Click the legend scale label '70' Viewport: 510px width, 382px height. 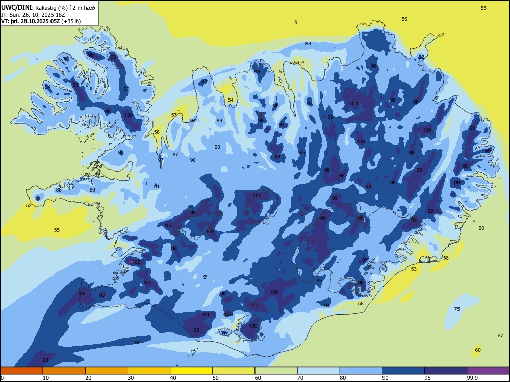(x=300, y=378)
